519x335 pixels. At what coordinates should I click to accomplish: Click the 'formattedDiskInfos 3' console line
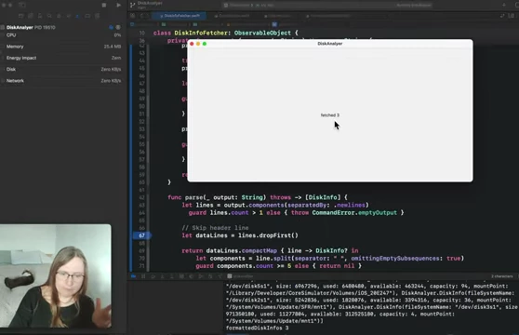[x=258, y=328]
